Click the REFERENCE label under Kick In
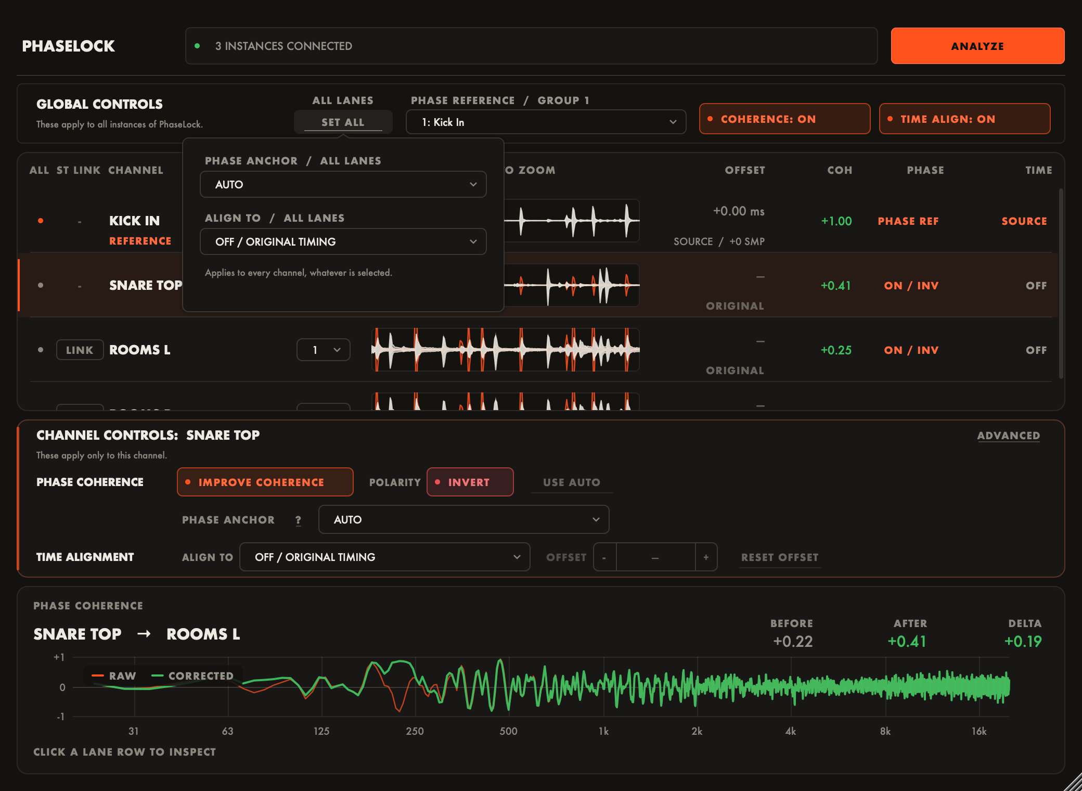Image resolution: width=1082 pixels, height=791 pixels. pyautogui.click(x=140, y=241)
